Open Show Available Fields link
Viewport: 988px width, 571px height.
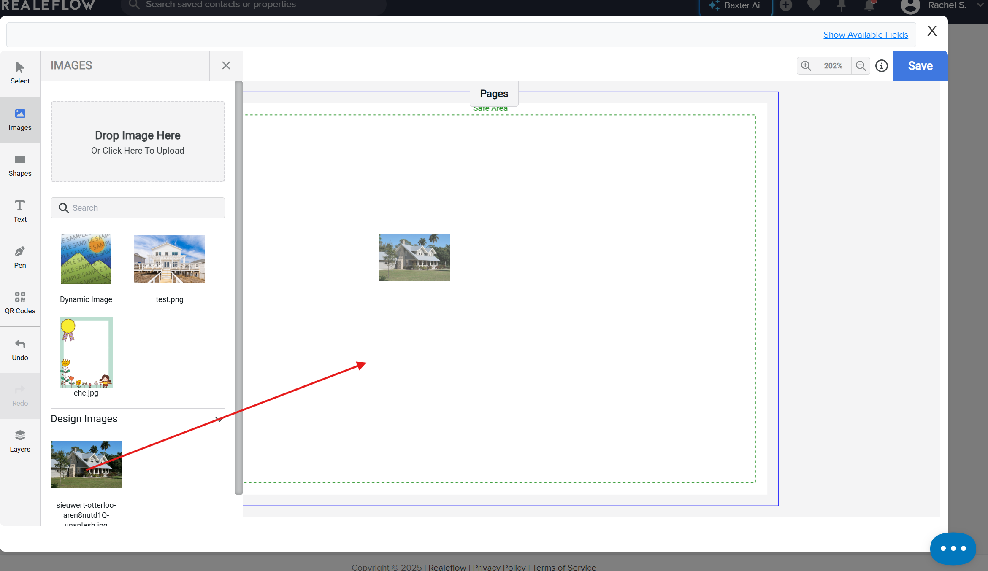[x=866, y=35]
